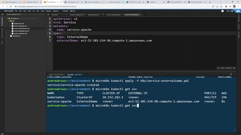Close the service-externalname editor tab
The image size is (241, 135).
(x=140, y=15)
